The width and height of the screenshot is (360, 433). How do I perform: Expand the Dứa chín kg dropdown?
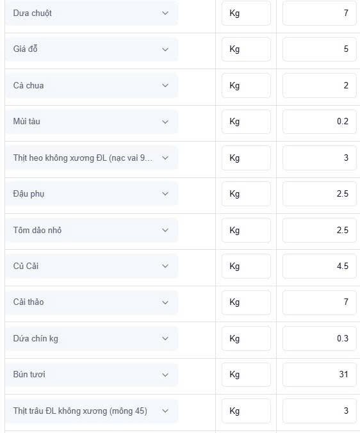91,338
